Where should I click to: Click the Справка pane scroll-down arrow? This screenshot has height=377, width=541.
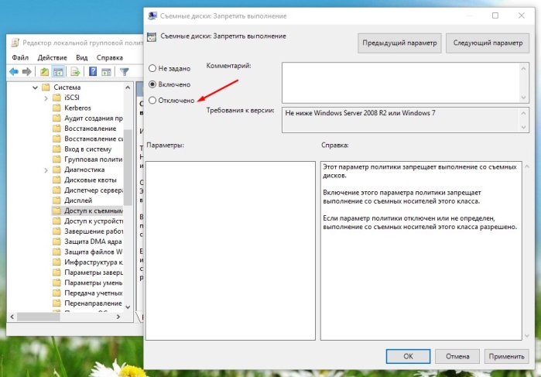coord(527,335)
